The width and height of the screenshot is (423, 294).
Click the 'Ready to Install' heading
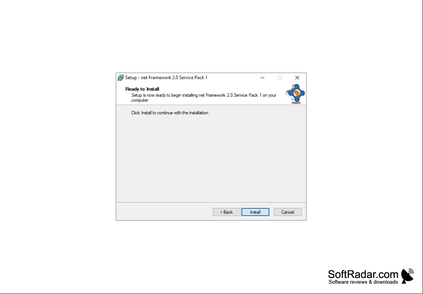tap(142, 89)
